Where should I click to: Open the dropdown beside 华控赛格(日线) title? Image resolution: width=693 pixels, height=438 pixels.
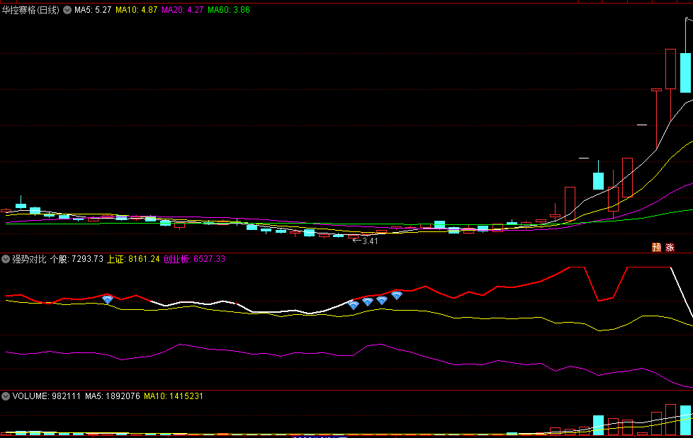click(x=67, y=10)
